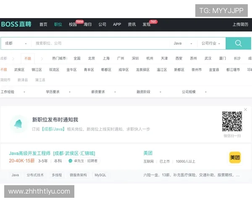Expand the 融资阶段 filter

point(149,92)
